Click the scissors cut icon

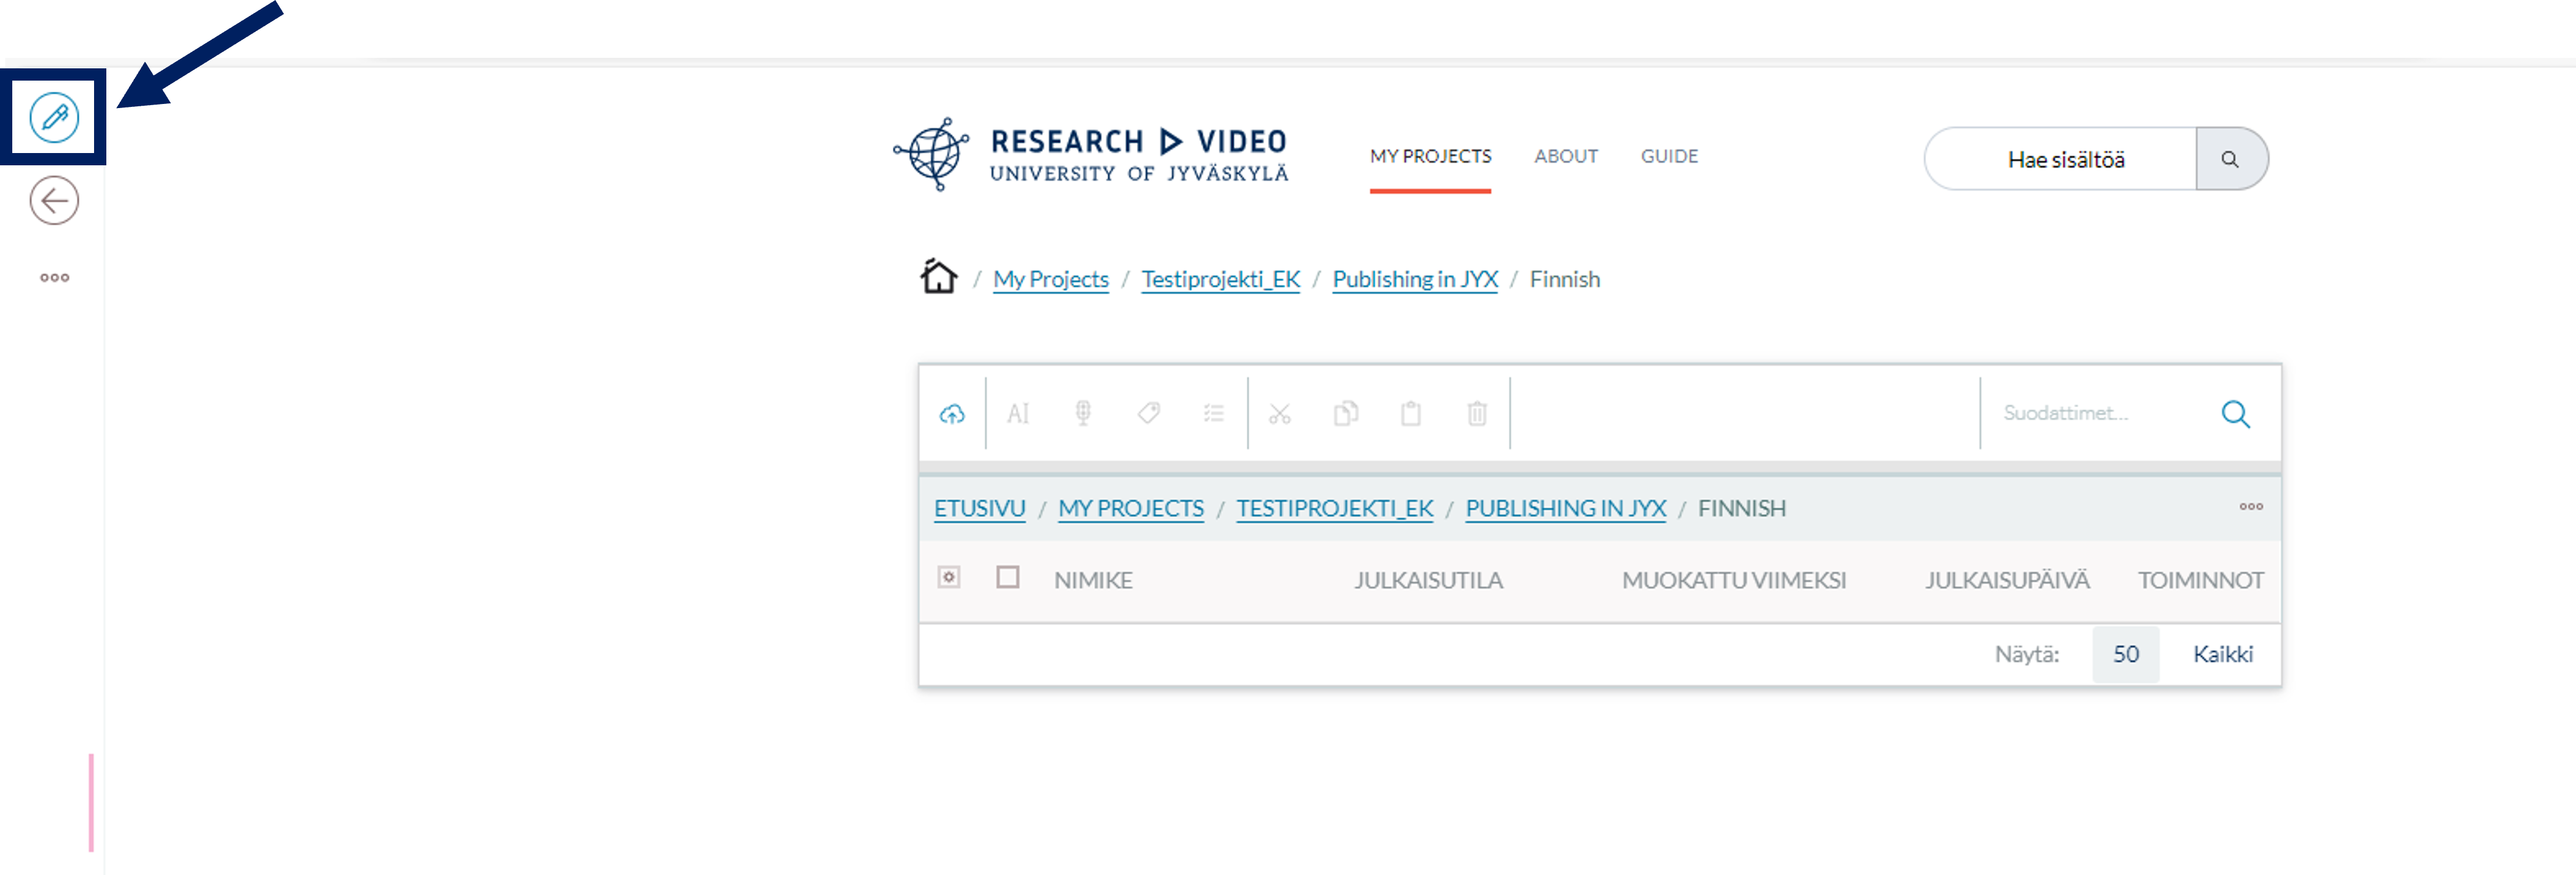[x=1280, y=413]
